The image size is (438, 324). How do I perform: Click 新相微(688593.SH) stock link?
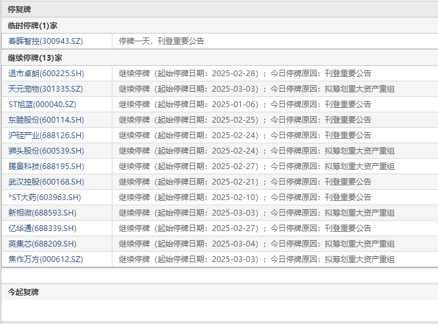42,213
